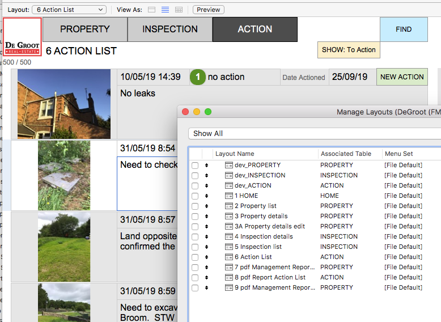Click the 'Need to check' notes field
441x322 pixels.
coord(147,183)
